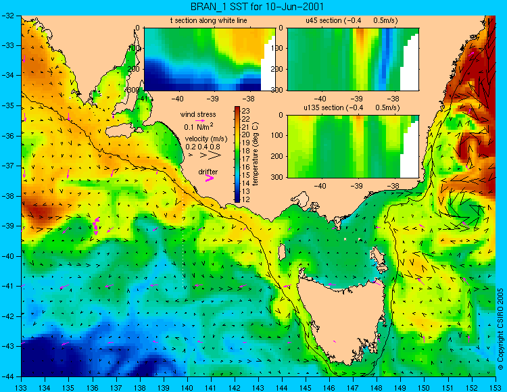Select the '0.2 0.4 0.8' velocity scale values
This screenshot has height=392, width=507.
(203, 147)
